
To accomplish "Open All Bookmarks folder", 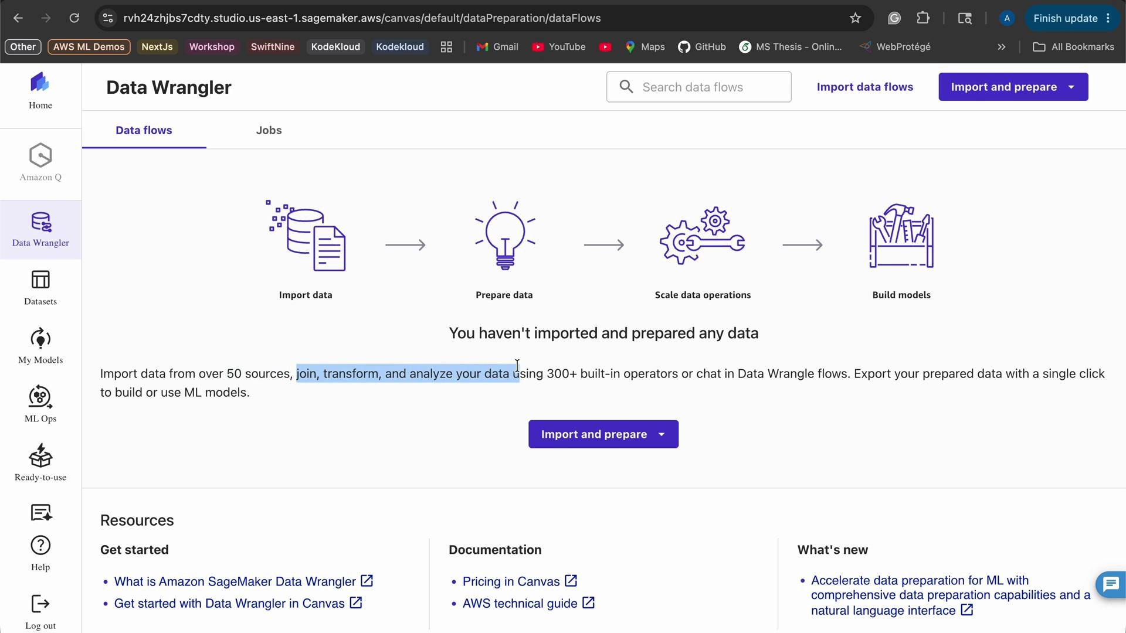I will pos(1073,47).
